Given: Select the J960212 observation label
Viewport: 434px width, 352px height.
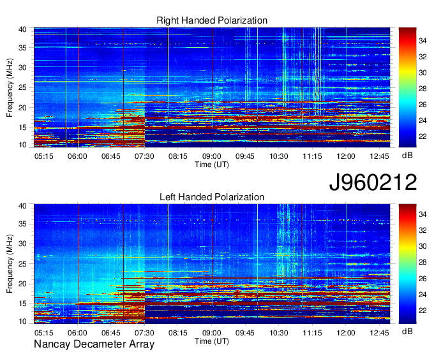Looking at the screenshot, I should point(373,182).
